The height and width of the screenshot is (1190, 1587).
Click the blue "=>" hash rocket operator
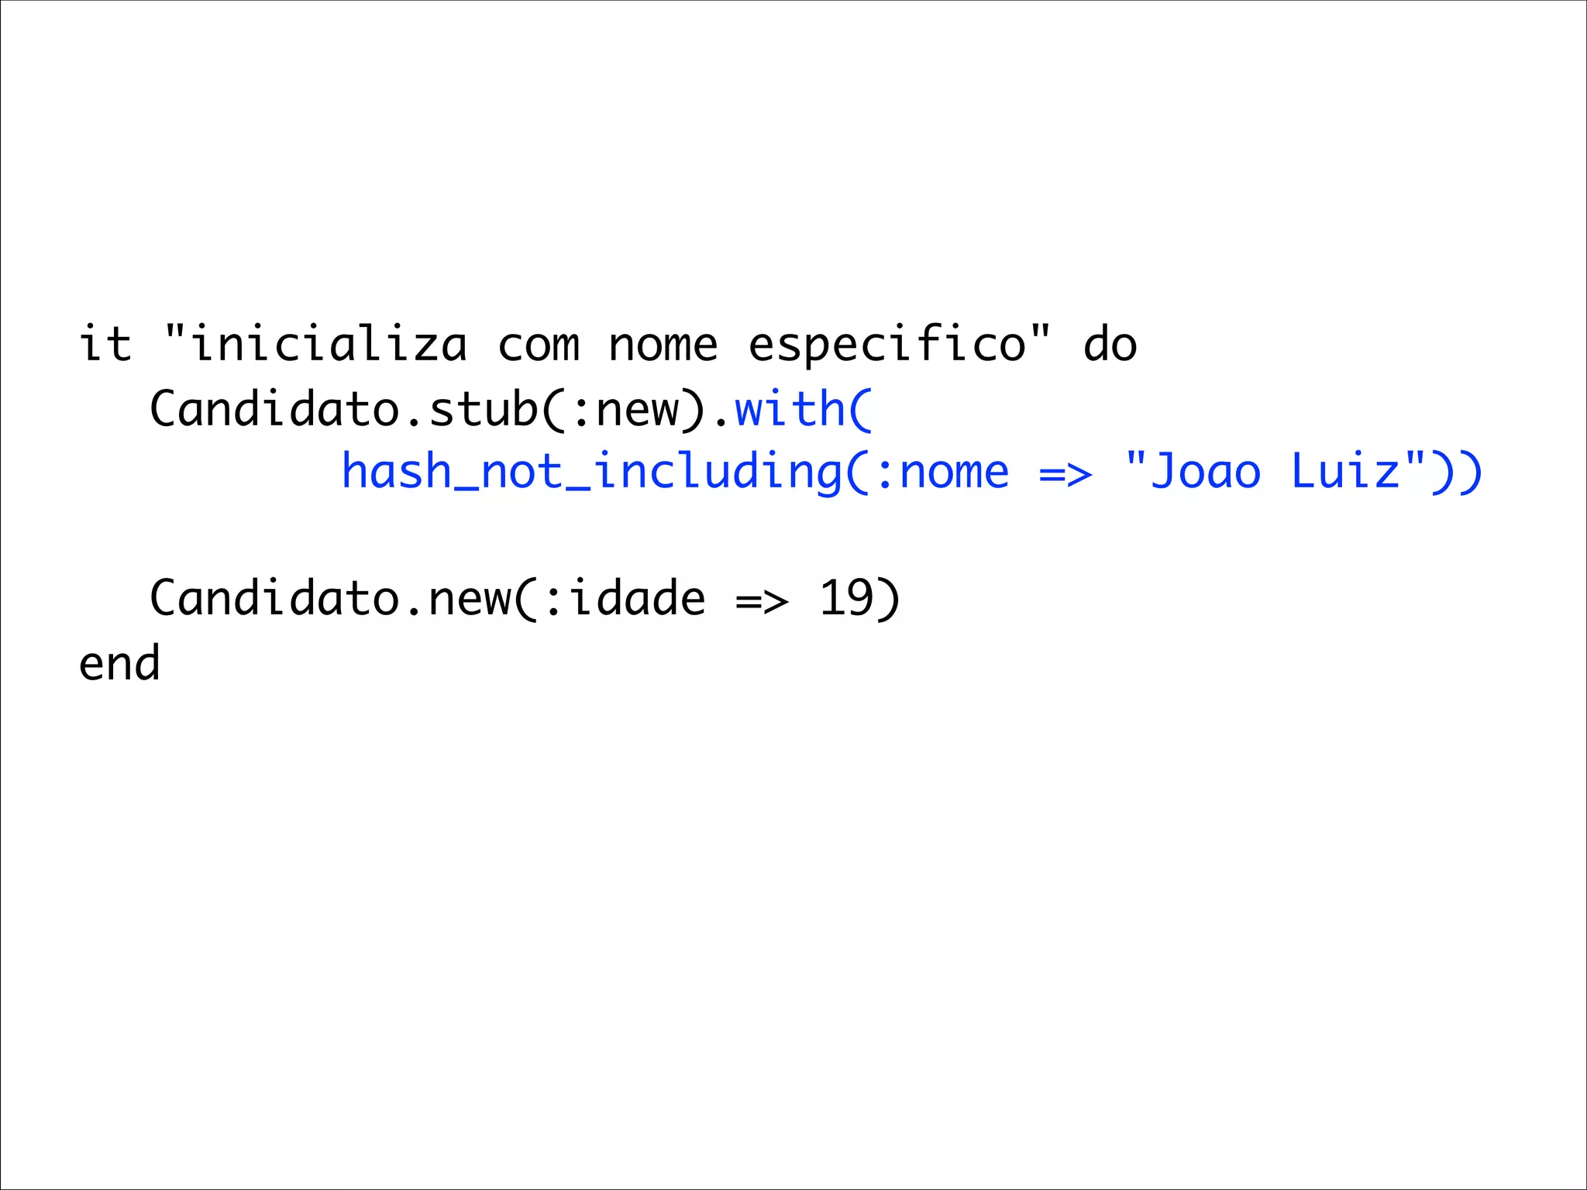(x=1065, y=472)
